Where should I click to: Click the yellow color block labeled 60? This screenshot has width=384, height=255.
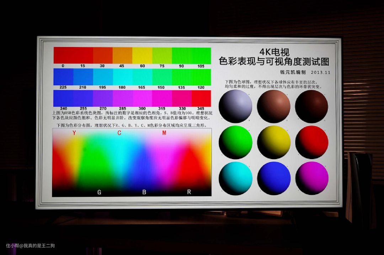(x=142, y=55)
